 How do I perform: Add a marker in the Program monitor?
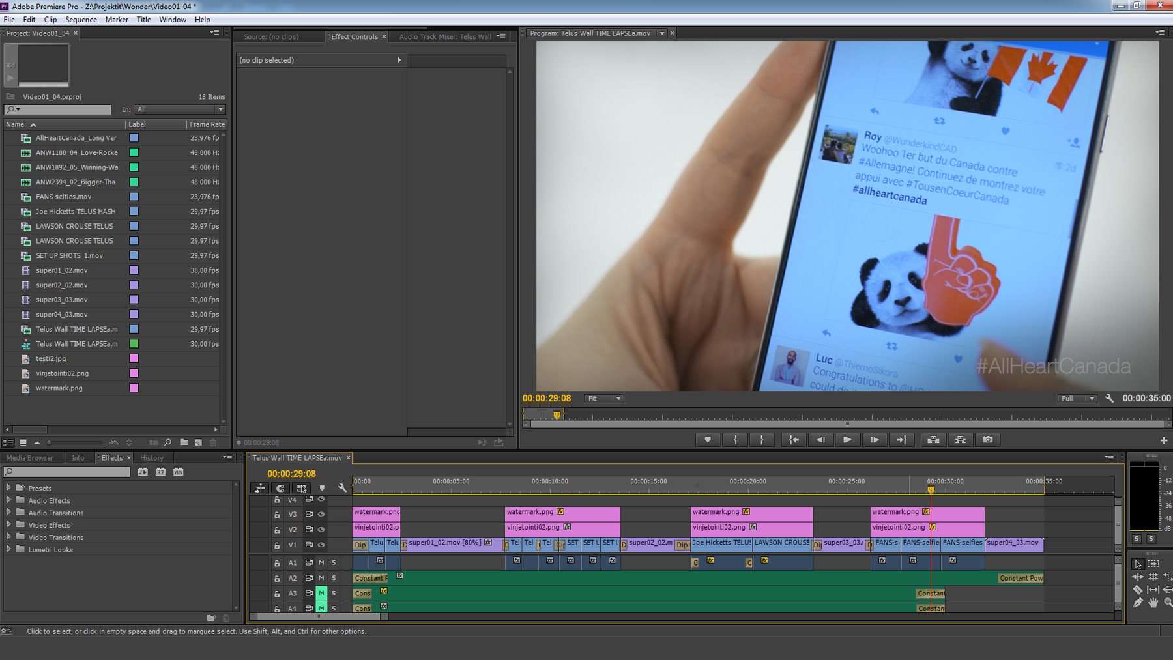[708, 440]
